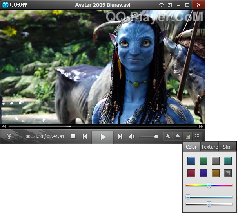Open the Skin tab
Viewport: 238px width, 213px height.
tap(227, 147)
